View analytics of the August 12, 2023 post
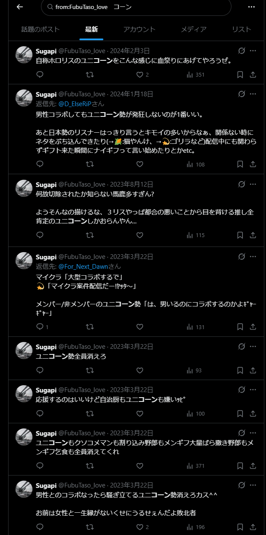This screenshot has width=266, height=535. pos(196,235)
